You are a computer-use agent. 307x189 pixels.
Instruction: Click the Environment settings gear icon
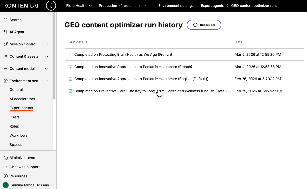(6, 81)
